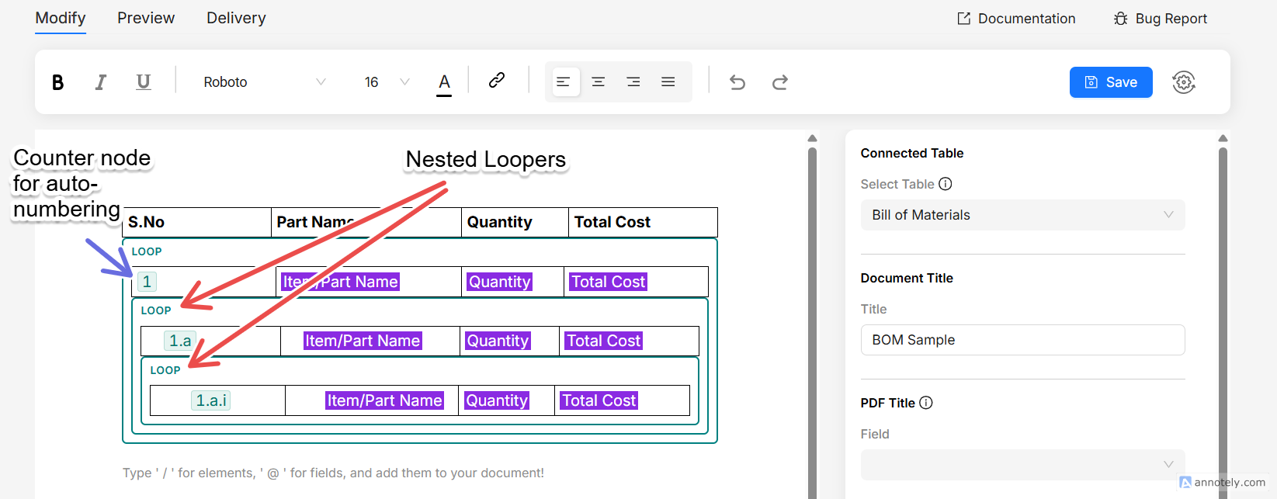
Task: Select the counter node labeled 1
Action: click(x=147, y=282)
